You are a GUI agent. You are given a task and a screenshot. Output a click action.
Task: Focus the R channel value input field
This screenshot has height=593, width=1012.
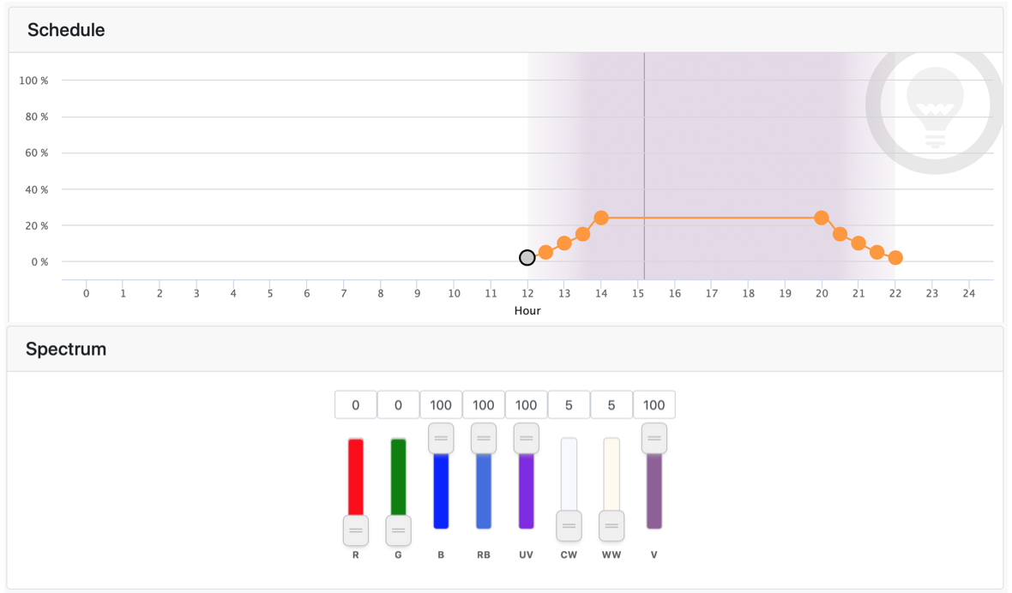click(356, 404)
